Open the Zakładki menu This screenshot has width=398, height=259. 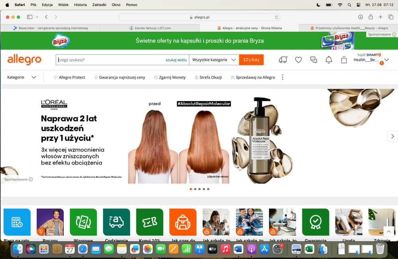99,5
